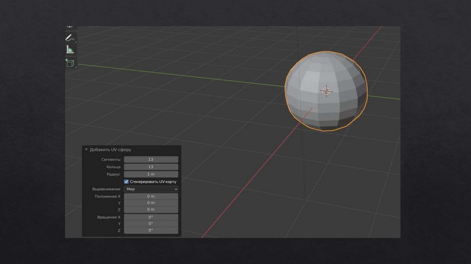Click the 3D cursor at sphere origin

326,91
